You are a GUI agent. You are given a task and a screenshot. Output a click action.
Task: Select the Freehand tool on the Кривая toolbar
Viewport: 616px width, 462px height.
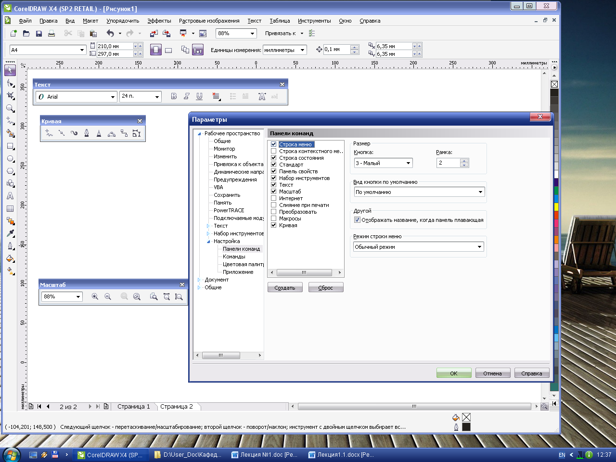(x=49, y=133)
